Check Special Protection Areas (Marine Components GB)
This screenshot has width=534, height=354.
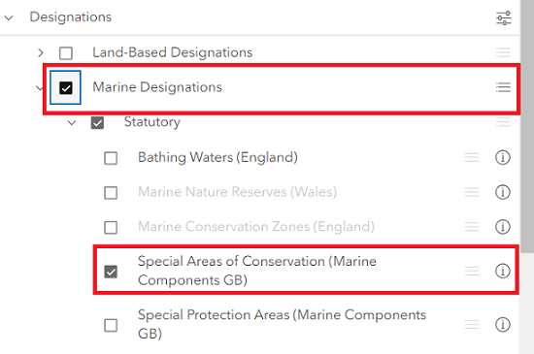(111, 325)
